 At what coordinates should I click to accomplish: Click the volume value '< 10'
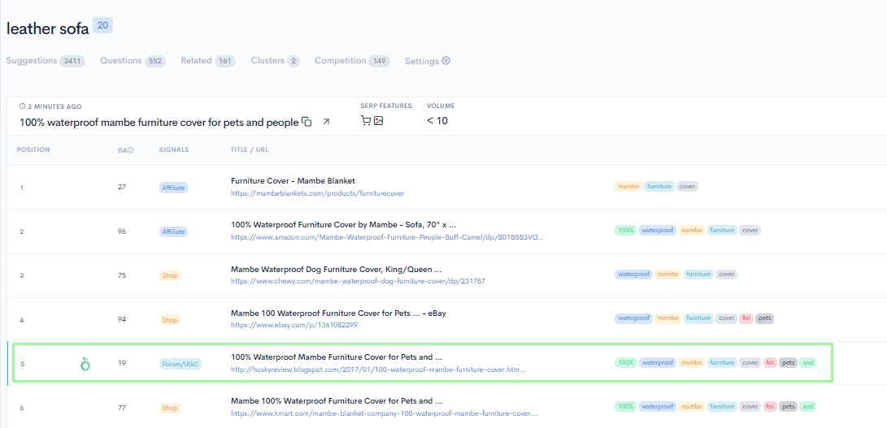437,120
